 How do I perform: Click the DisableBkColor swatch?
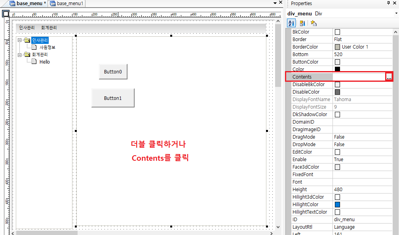point(337,85)
